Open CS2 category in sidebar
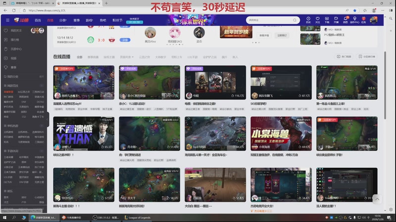396x222 pixels. 24,117
